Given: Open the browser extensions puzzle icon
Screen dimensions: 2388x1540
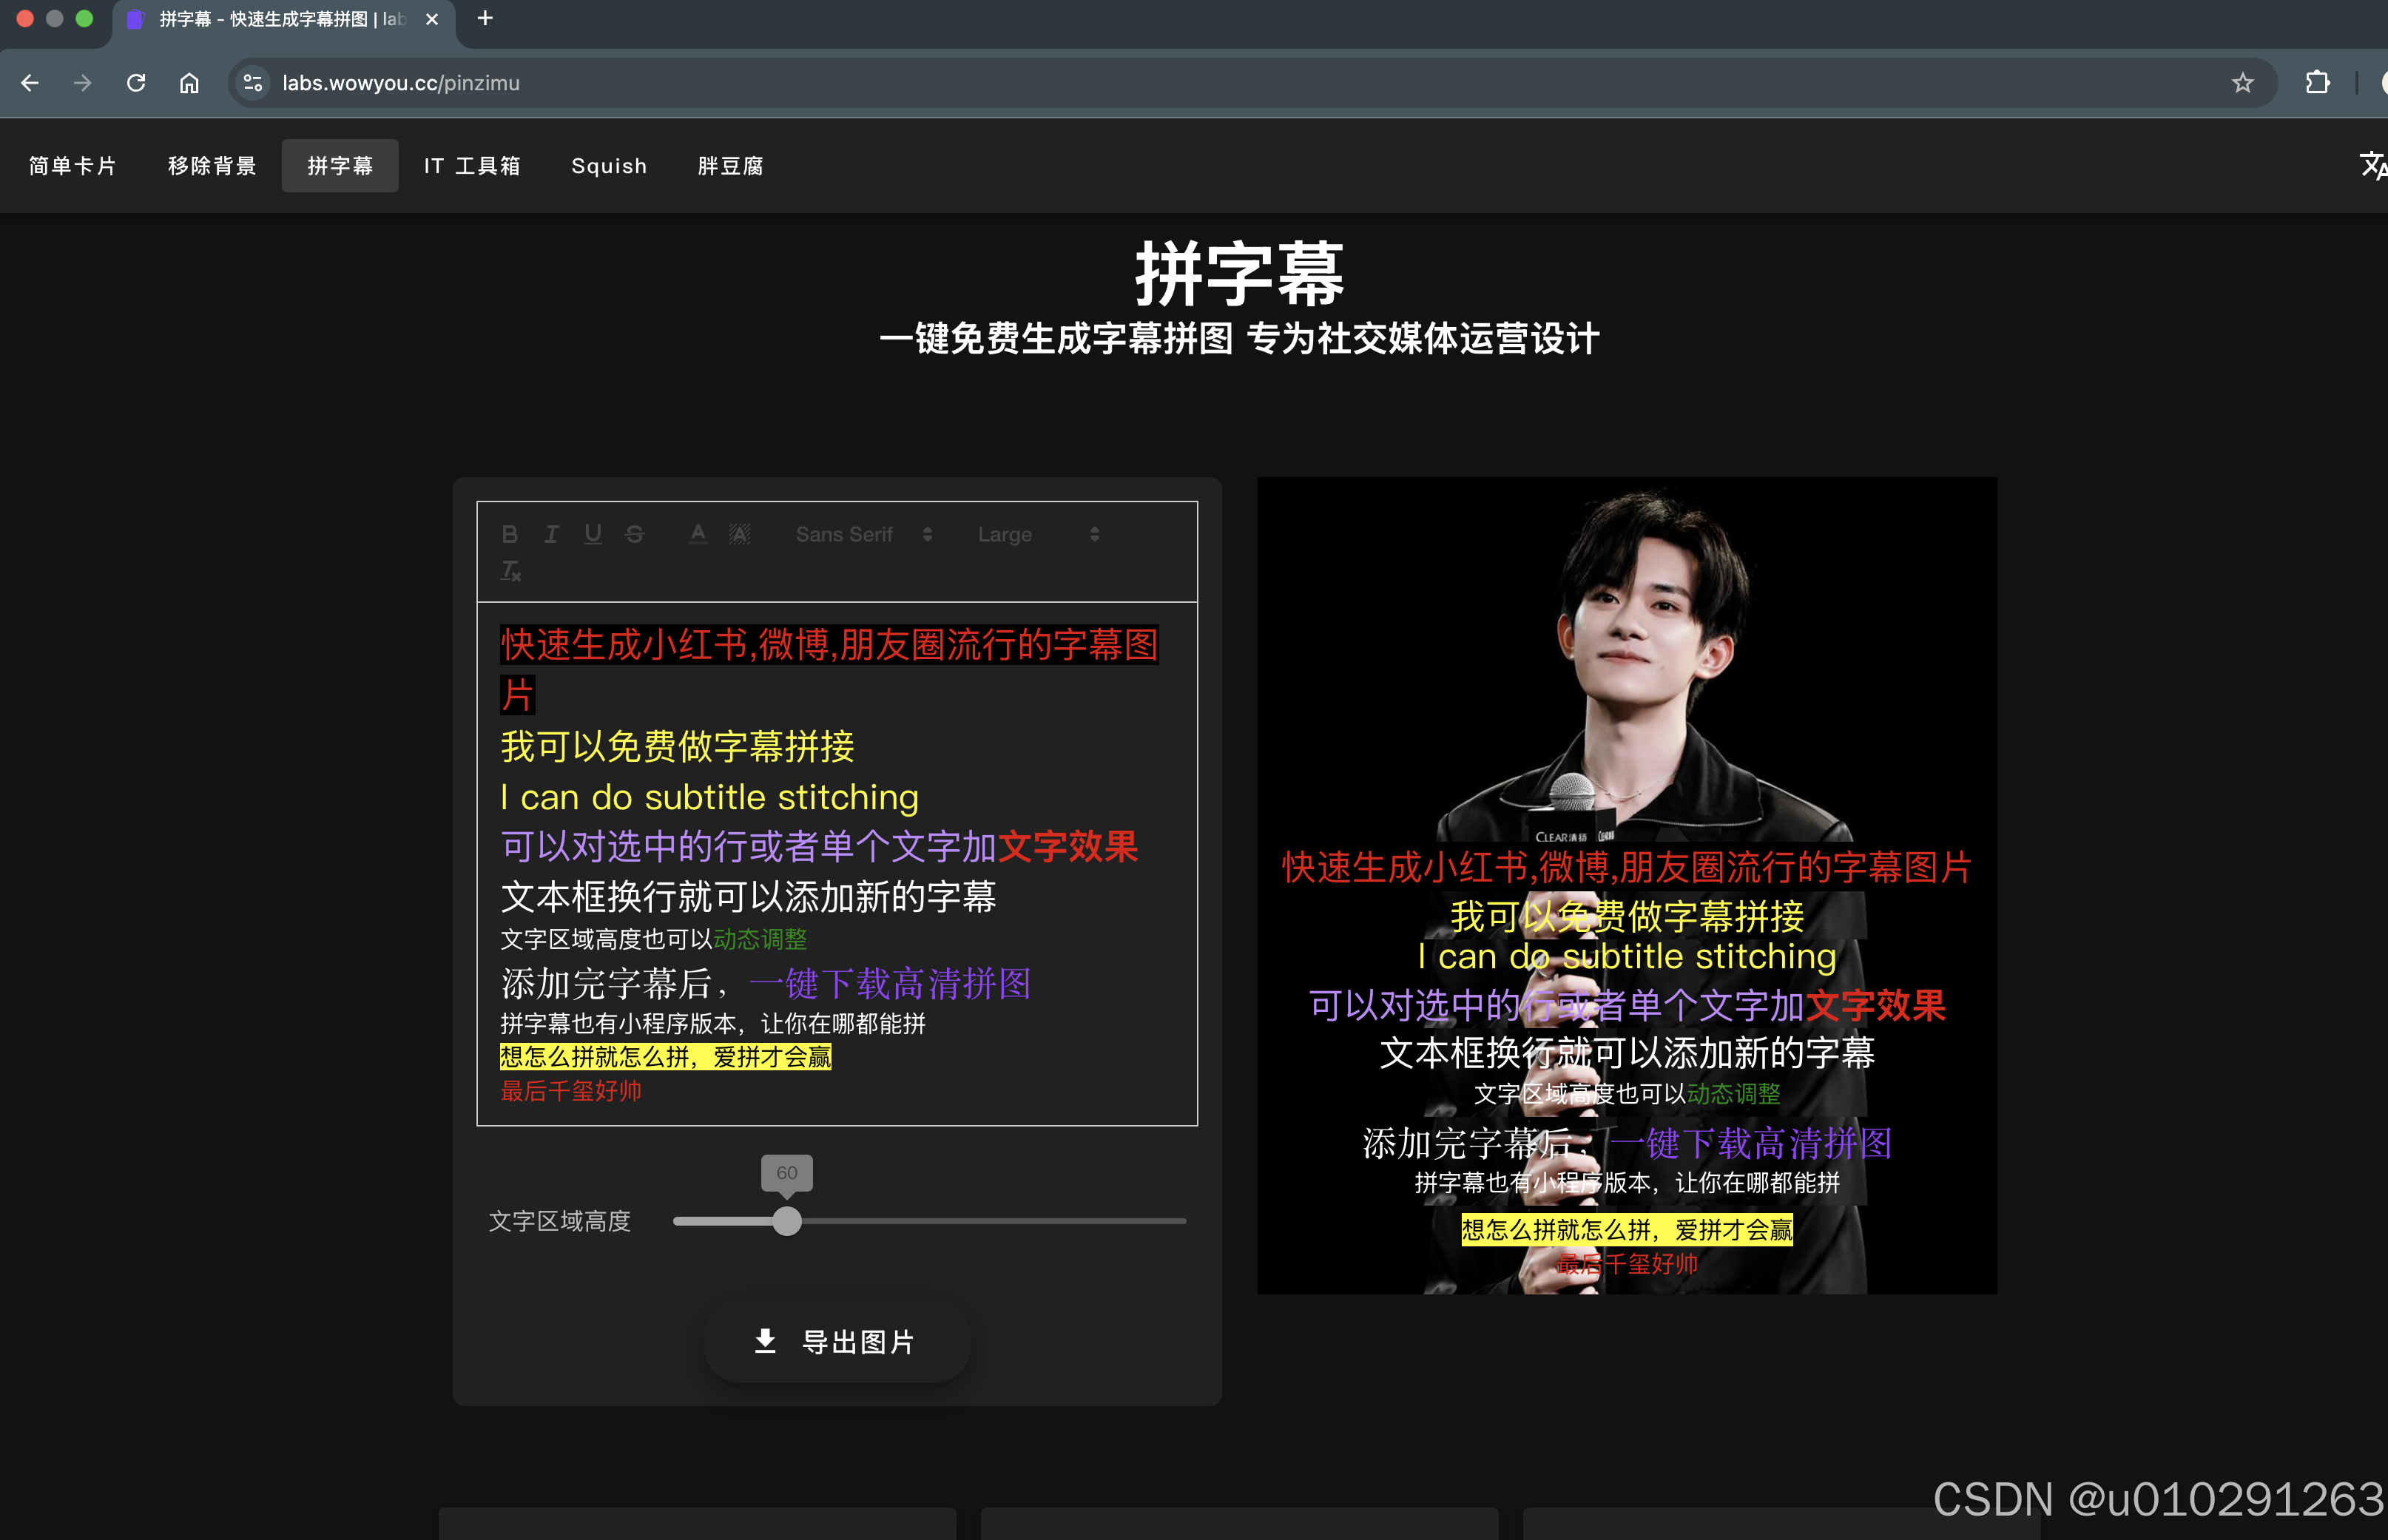Looking at the screenshot, I should click(x=2317, y=83).
